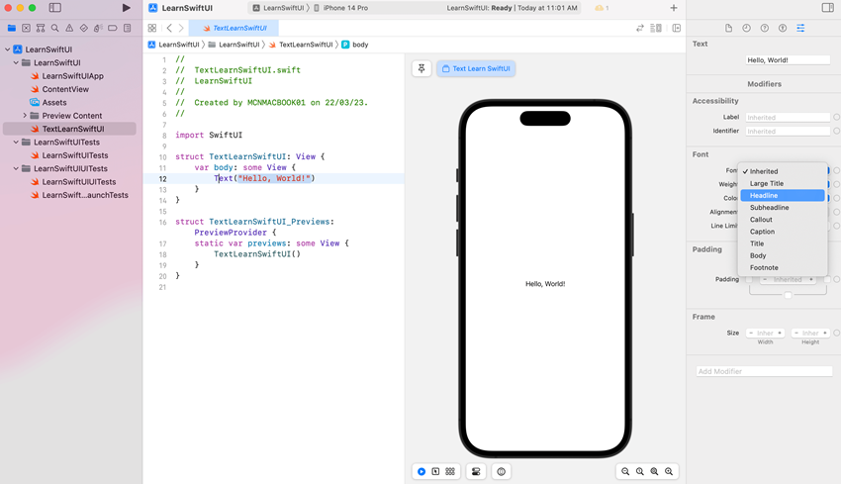Click the Text Learn SwiftUI preview chip
Image resolution: width=841 pixels, height=484 pixels.
476,68
